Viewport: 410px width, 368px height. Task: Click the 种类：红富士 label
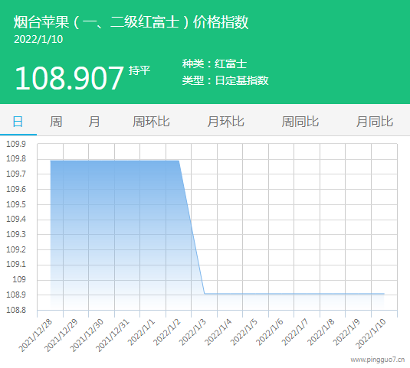215,64
